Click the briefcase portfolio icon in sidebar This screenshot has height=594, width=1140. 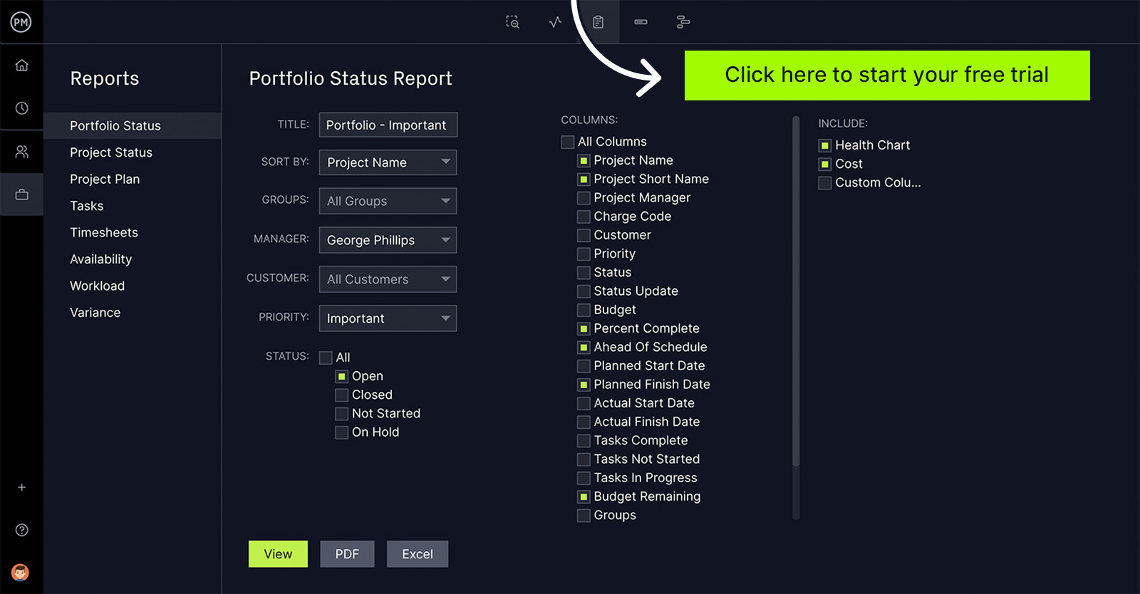pyautogui.click(x=22, y=194)
